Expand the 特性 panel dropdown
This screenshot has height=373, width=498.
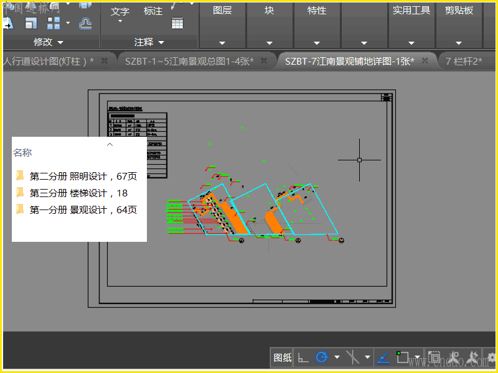317,43
